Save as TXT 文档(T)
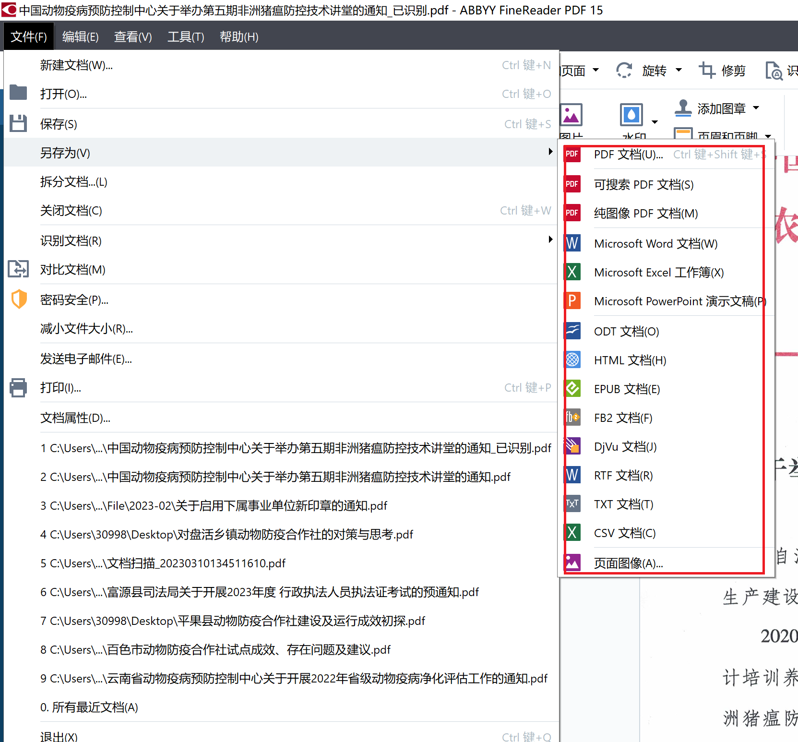 [665, 504]
